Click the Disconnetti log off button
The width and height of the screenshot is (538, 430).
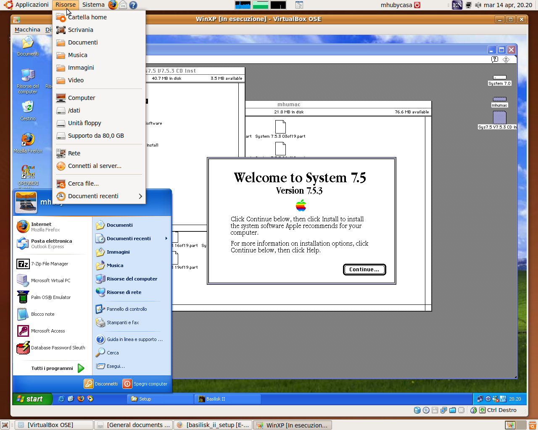coord(101,384)
